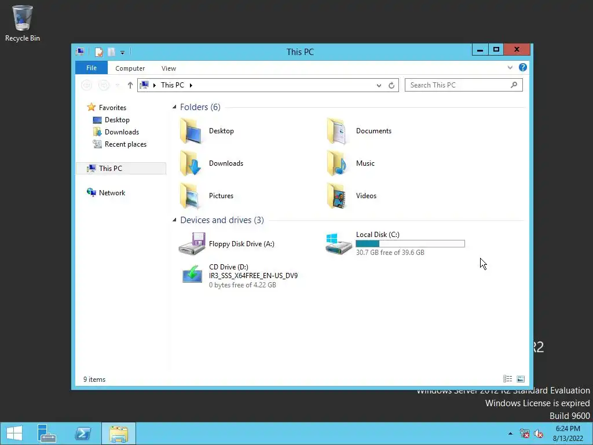
Task: Click the Up one level arrow
Action: tap(130, 85)
